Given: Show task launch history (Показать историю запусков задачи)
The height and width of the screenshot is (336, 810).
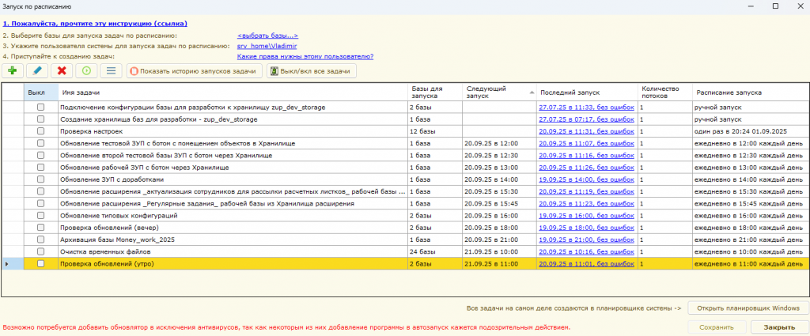Looking at the screenshot, I should point(194,71).
